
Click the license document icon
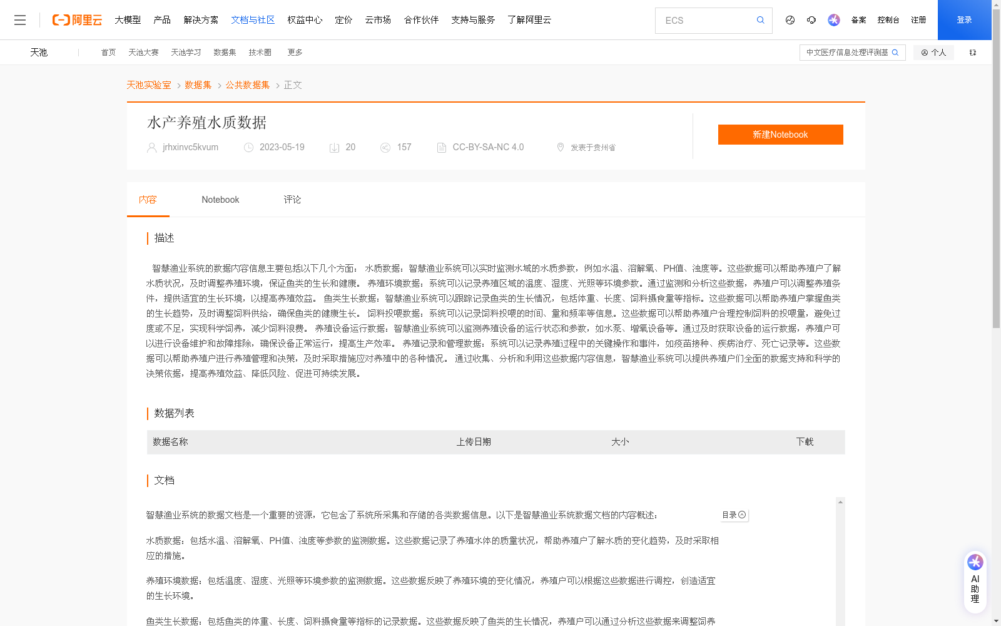(442, 148)
